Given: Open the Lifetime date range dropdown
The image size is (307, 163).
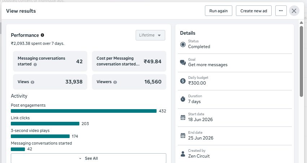Looking at the screenshot, I should (150, 35).
